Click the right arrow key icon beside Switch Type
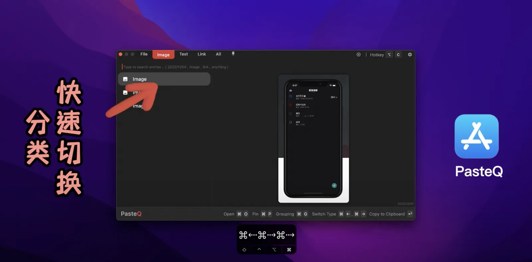This screenshot has width=532, height=262. [x=363, y=214]
